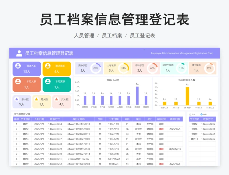Viewport: 229px width, 175px height.
Task: Select the 在职 radio button
Action: point(190,114)
